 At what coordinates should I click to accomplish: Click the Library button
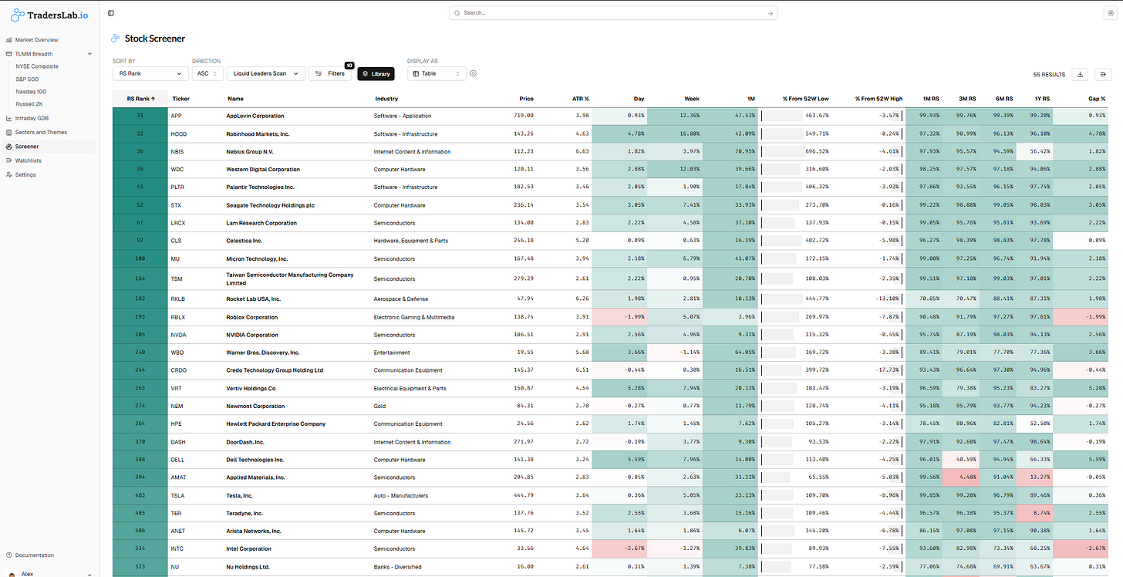[376, 73]
